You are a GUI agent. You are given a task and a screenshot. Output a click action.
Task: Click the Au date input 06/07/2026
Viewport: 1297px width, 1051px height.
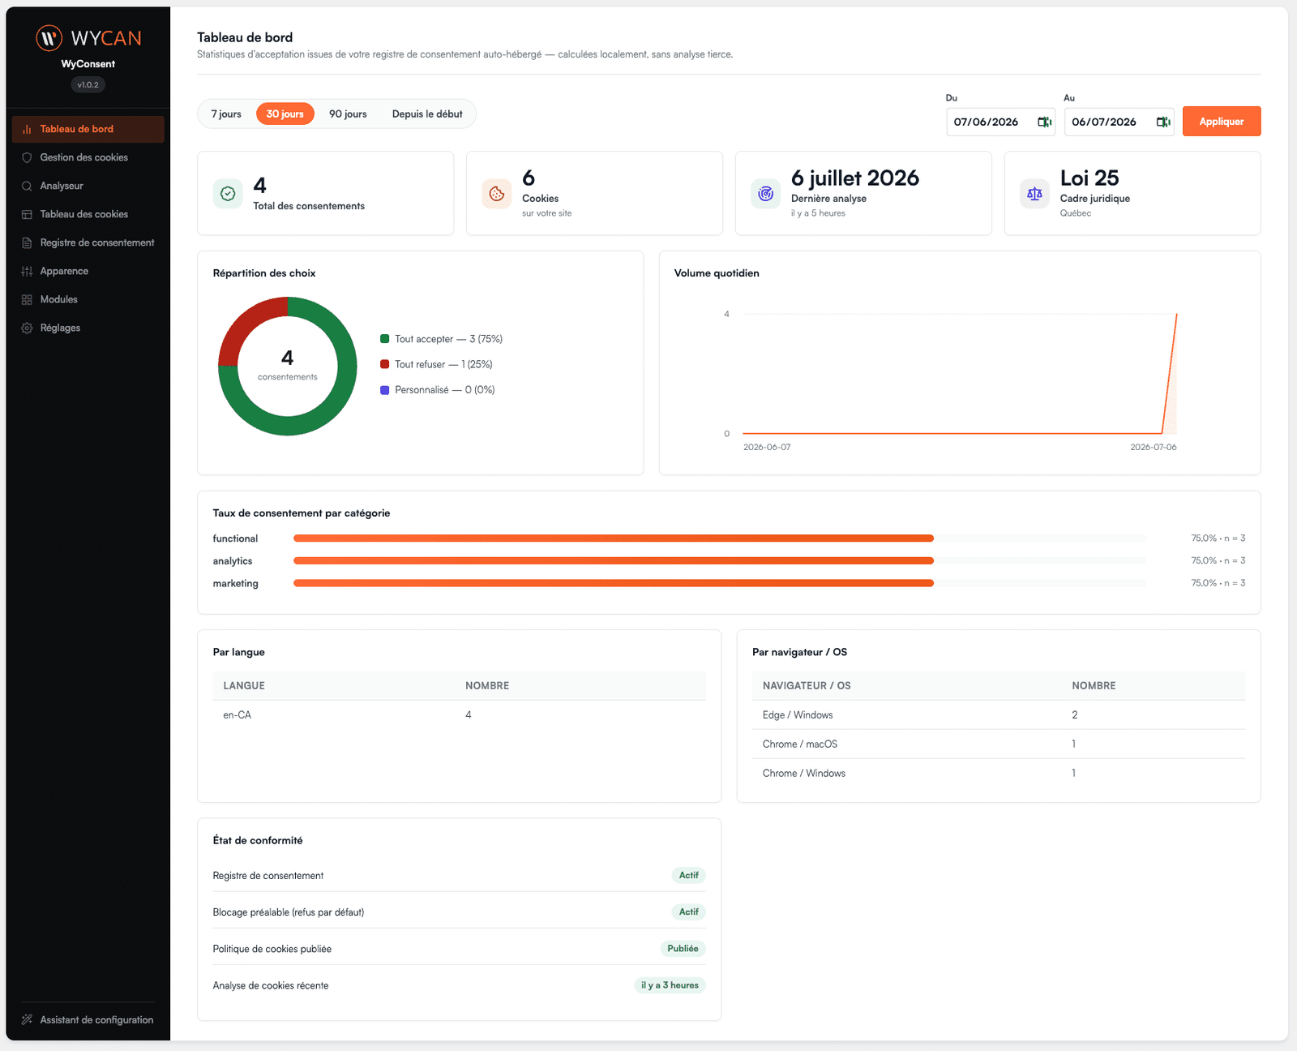point(1119,122)
